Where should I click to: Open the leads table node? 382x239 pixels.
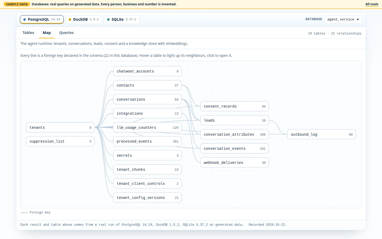235,120
